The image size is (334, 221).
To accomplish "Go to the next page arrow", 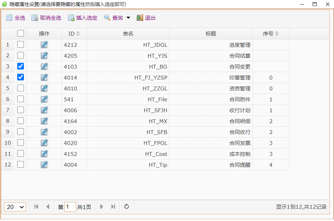I will pyautogui.click(x=102, y=207).
